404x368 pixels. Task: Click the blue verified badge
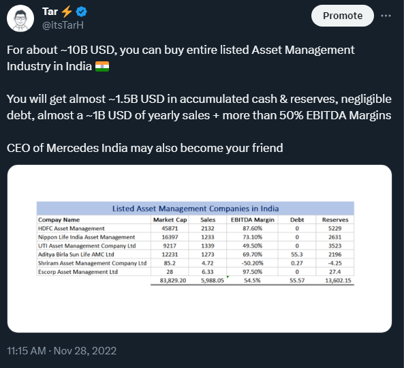click(x=82, y=12)
